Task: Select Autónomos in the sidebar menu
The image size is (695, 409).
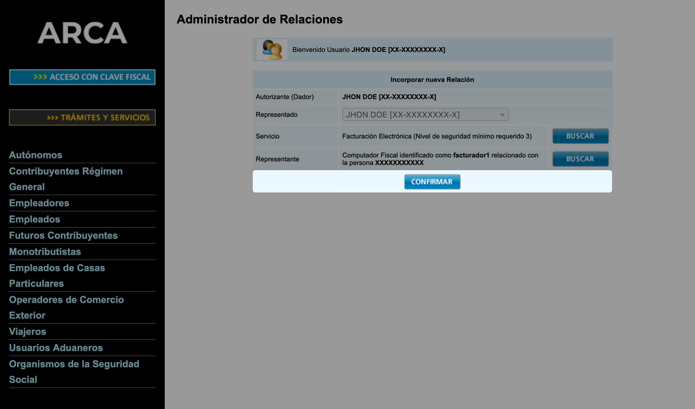Action: pos(36,155)
